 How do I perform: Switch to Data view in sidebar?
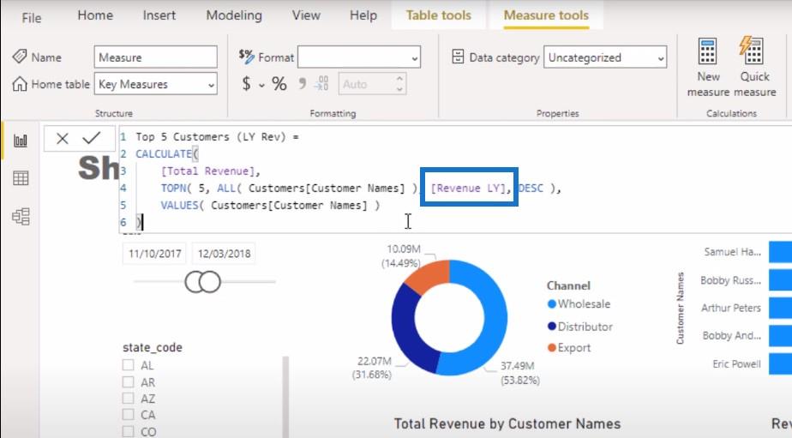click(x=21, y=178)
